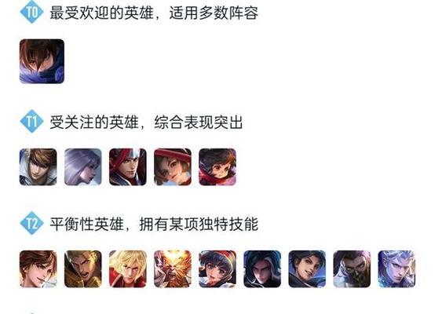This screenshot has height=314, width=442.
Task: Open the T2 masked dark-haired hero portrait
Action: pos(352,269)
